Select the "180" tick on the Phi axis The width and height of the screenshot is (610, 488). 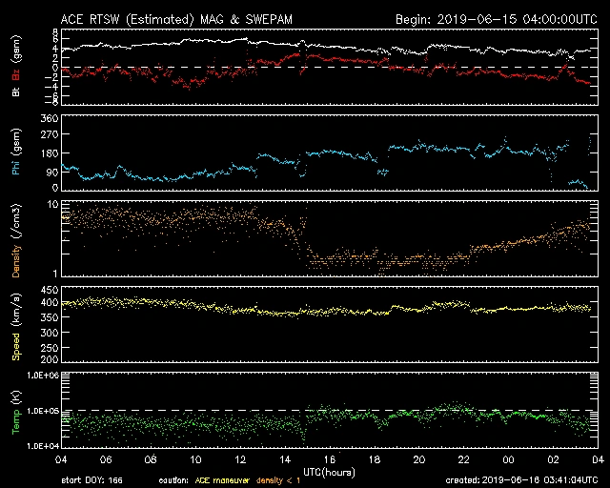tap(50, 153)
